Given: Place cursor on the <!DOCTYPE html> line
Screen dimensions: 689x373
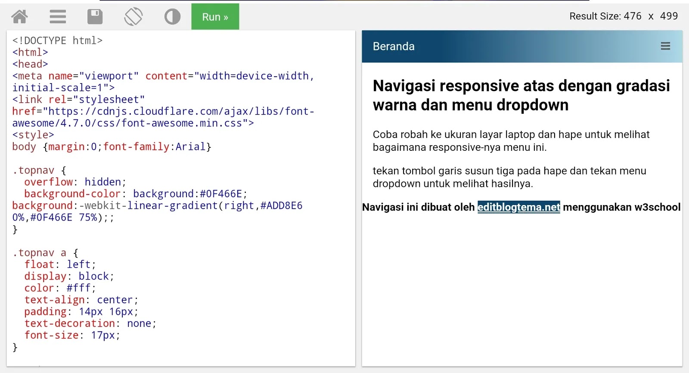Looking at the screenshot, I should (57, 40).
